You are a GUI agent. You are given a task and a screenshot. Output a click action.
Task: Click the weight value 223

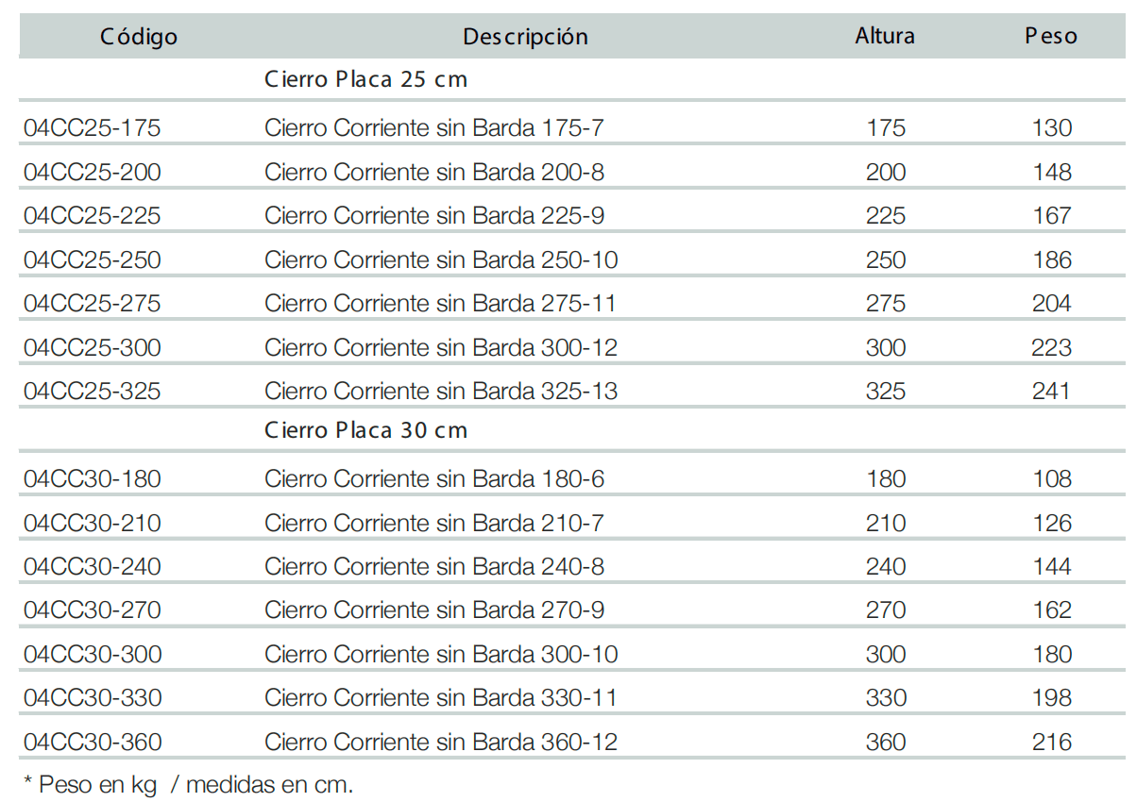pos(1051,348)
